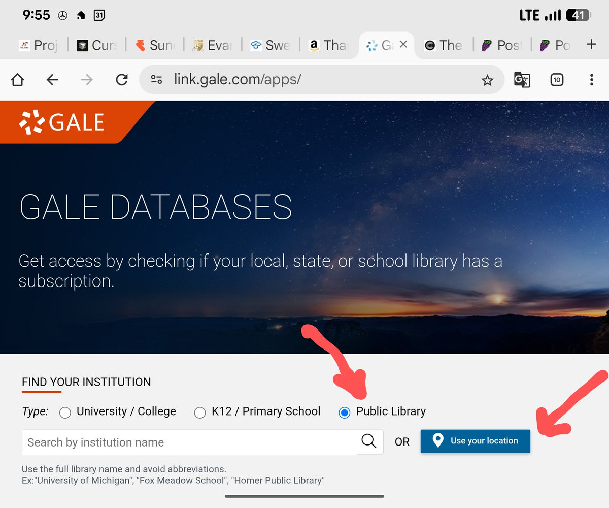Bookmark this page with the star icon

[x=487, y=80]
